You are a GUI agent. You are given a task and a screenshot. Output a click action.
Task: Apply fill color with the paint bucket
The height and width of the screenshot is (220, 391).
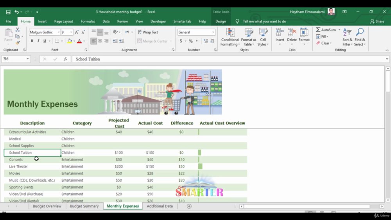pyautogui.click(x=70, y=41)
